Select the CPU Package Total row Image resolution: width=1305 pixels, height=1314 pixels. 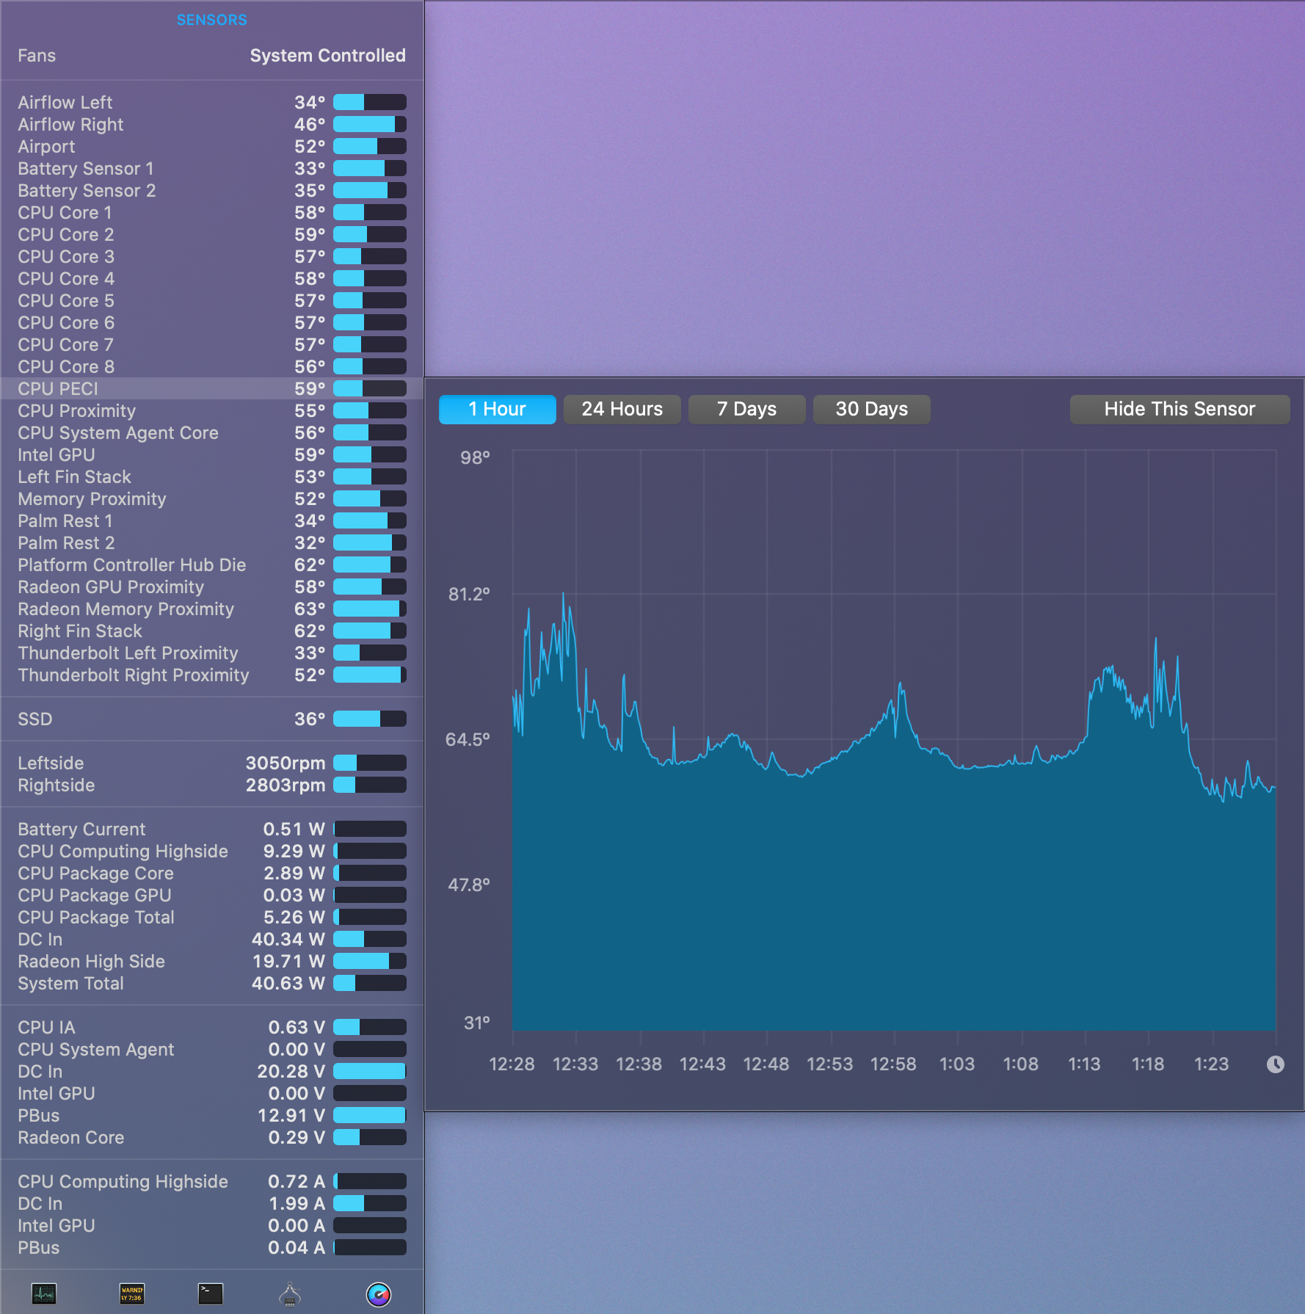[212, 917]
